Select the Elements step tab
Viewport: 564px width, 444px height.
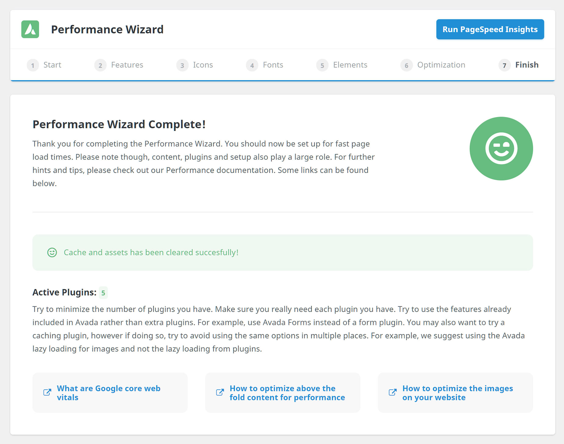pos(342,65)
